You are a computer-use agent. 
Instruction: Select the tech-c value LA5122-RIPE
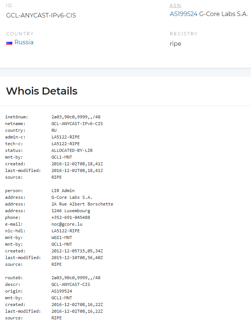coord(65,144)
